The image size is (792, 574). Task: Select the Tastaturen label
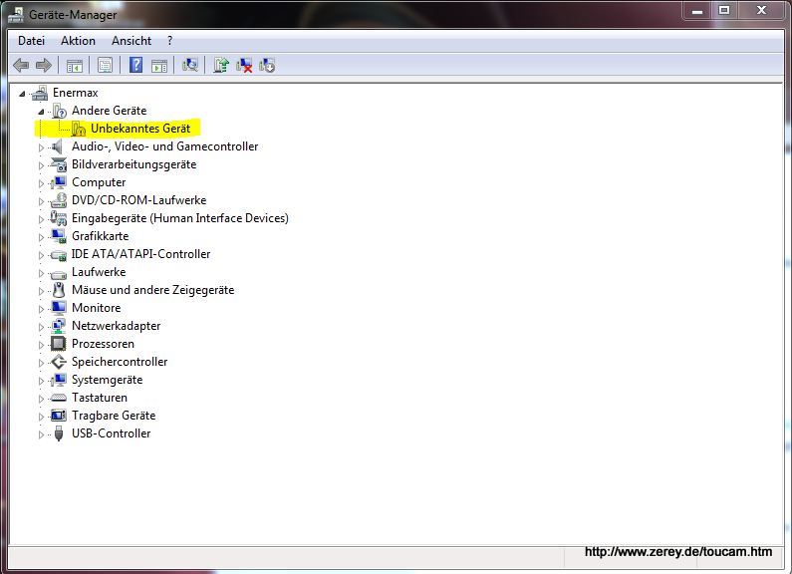tap(100, 398)
